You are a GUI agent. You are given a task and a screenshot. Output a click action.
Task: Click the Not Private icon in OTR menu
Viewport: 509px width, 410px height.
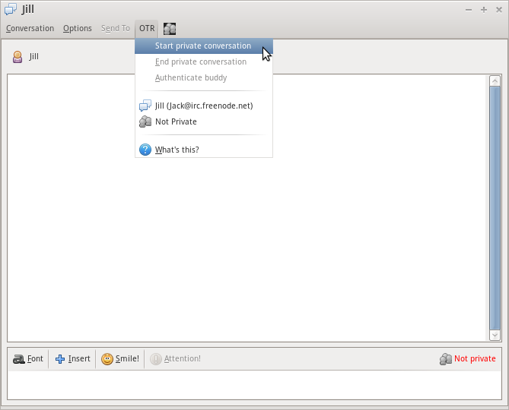point(145,121)
